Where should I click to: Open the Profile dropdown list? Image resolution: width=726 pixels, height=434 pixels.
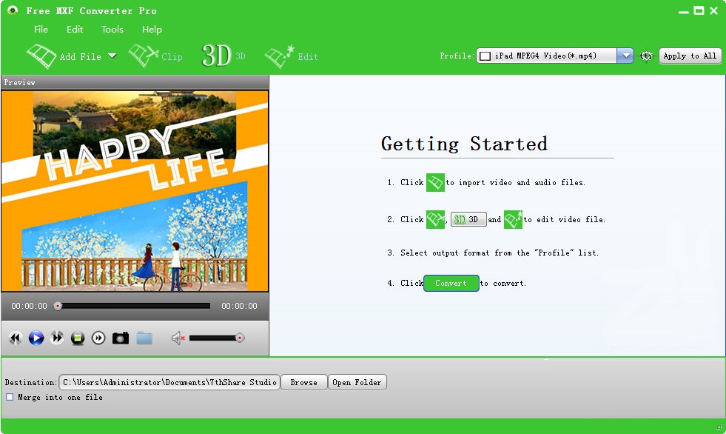coord(625,55)
